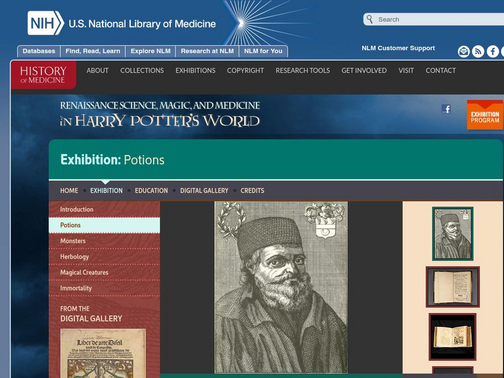Open the email subscription icon

point(464,52)
